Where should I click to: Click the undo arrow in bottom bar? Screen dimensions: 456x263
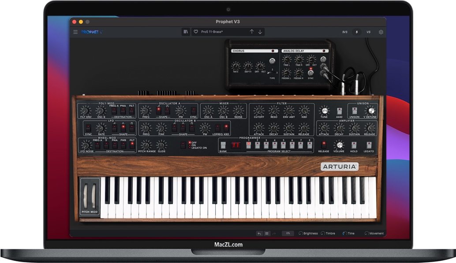click(x=259, y=233)
